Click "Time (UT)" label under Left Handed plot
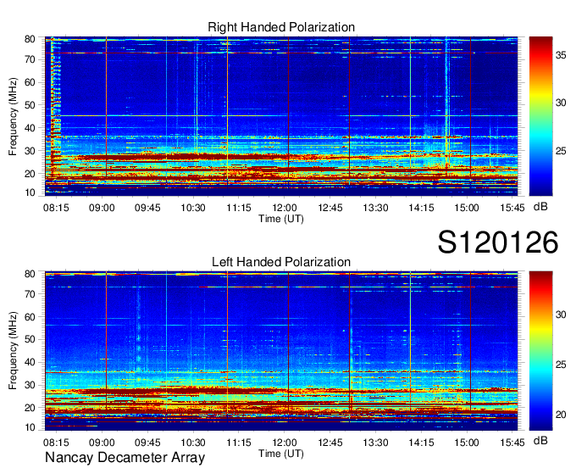Image resolution: width=576 pixels, height=468 pixels. point(281,454)
